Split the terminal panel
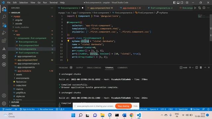Screen dimensions: 212x119 [196, 67]
